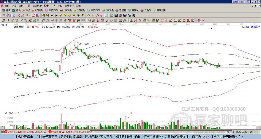Select the circled cross target tool
This screenshot has width=261, height=139.
coord(52,20)
